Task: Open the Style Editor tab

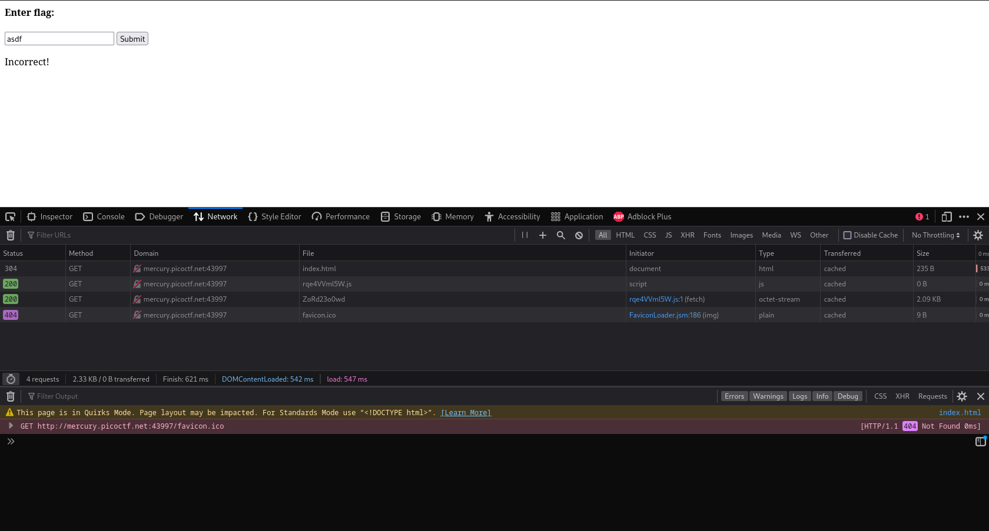Action: (274, 216)
